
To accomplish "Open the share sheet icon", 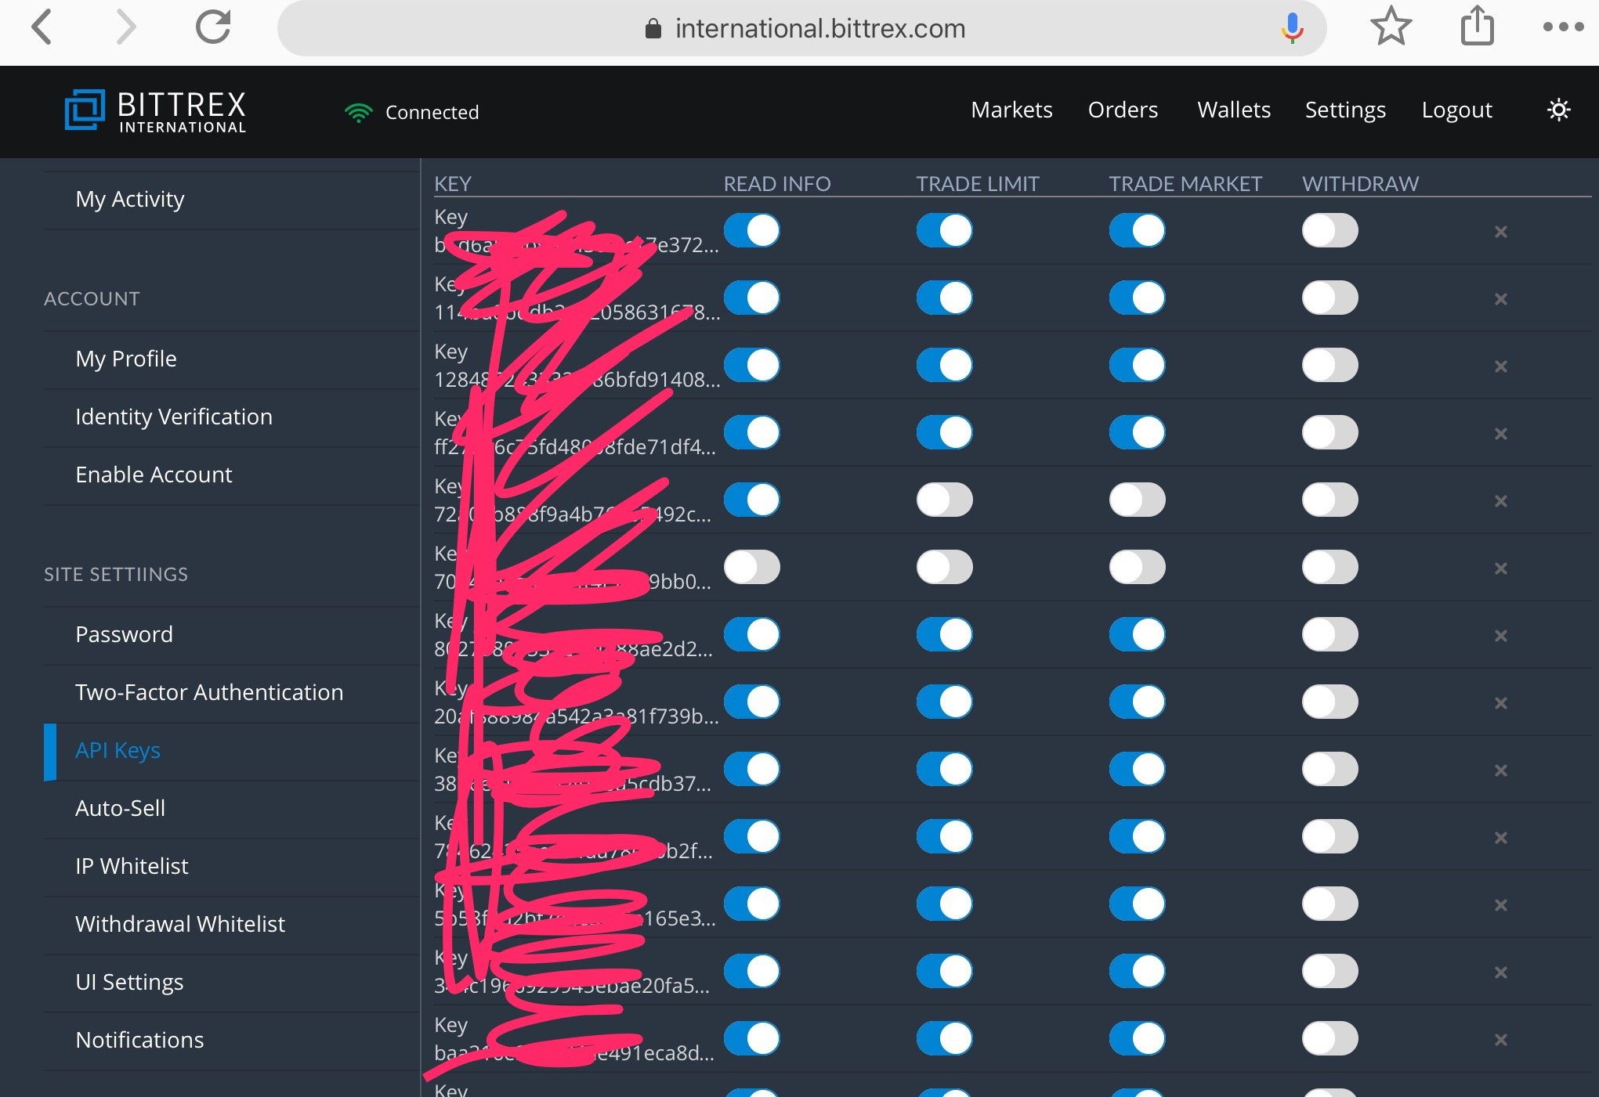I will (x=1478, y=27).
